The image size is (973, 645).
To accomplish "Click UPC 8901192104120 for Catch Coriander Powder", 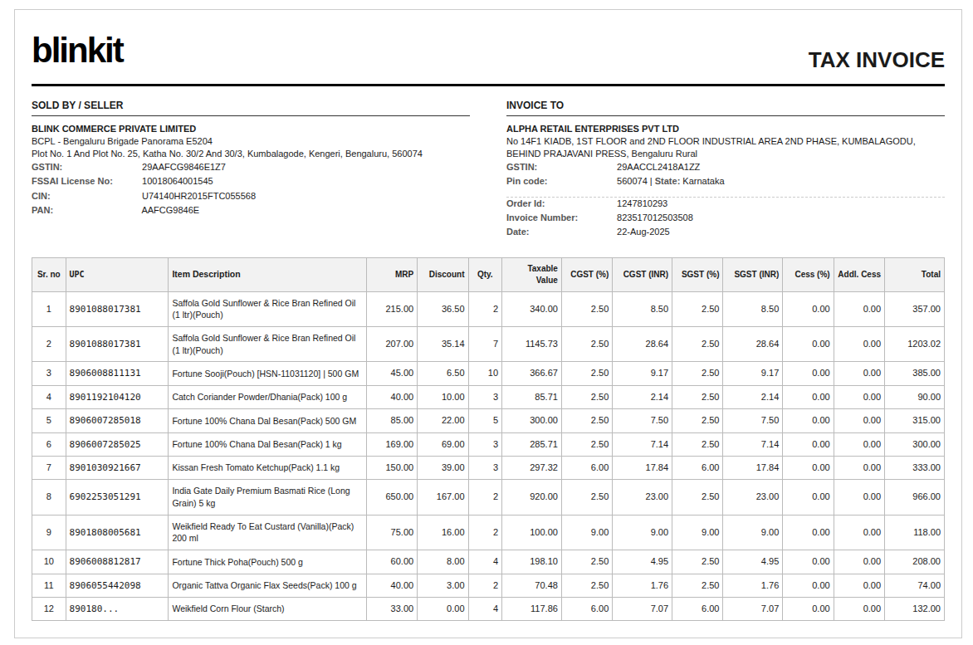I will (105, 397).
